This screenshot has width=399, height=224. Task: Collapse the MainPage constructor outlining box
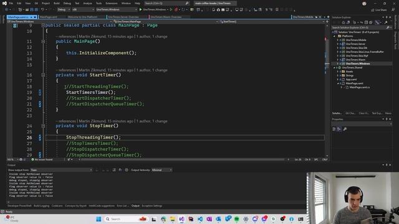[43, 41]
